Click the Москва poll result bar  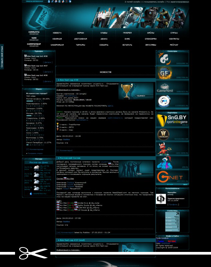tap(35, 116)
